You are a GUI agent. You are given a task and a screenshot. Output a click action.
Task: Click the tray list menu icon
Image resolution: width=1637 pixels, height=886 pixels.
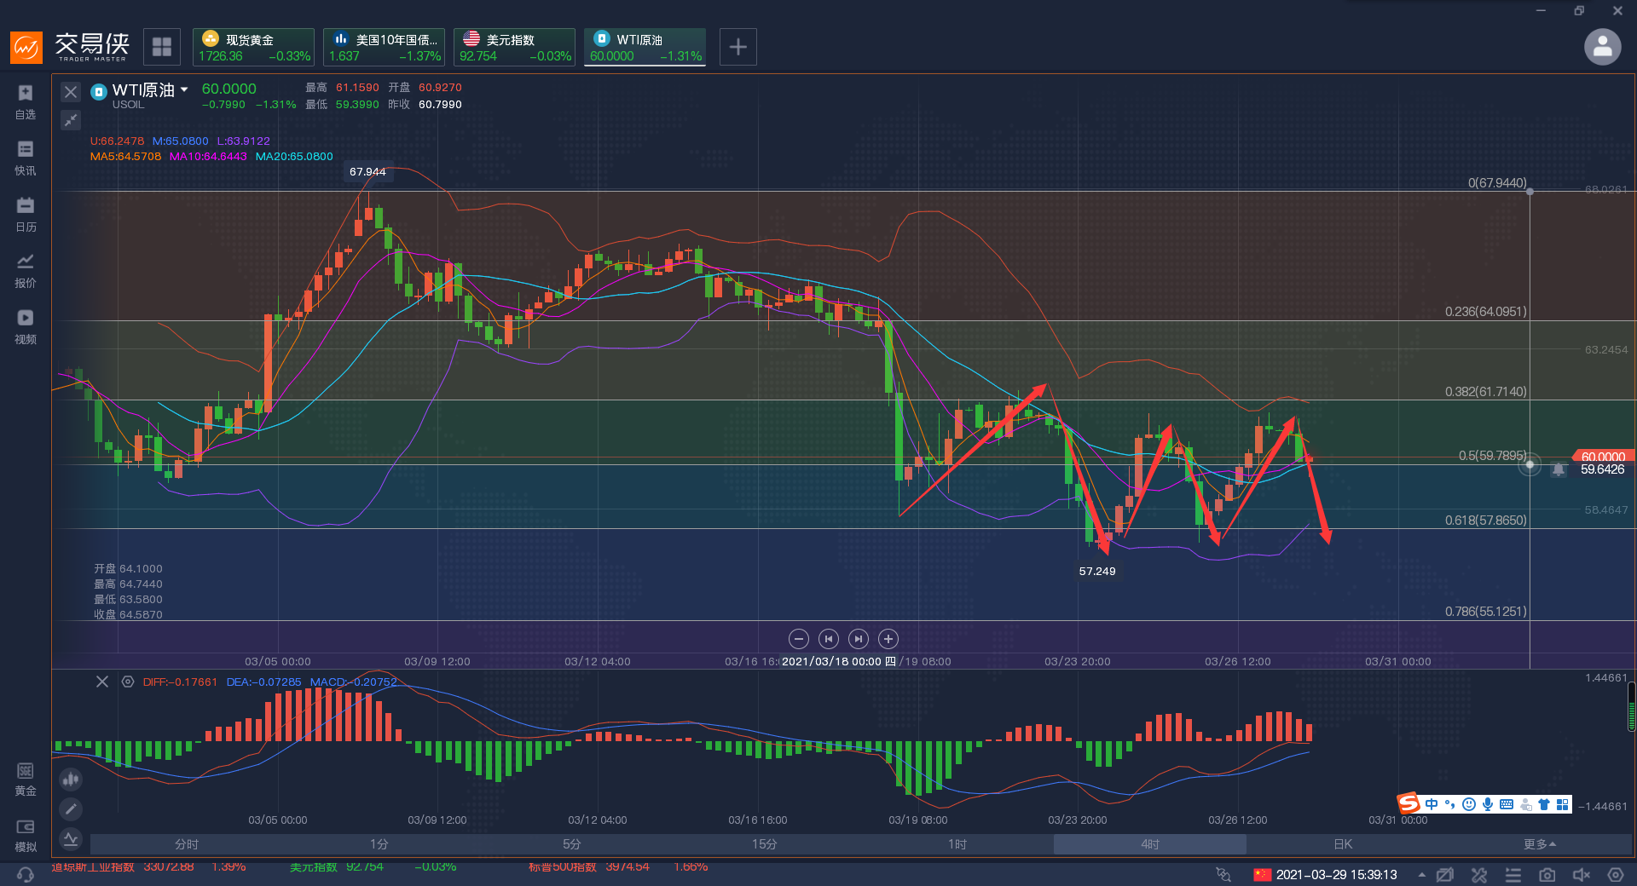tap(1513, 875)
